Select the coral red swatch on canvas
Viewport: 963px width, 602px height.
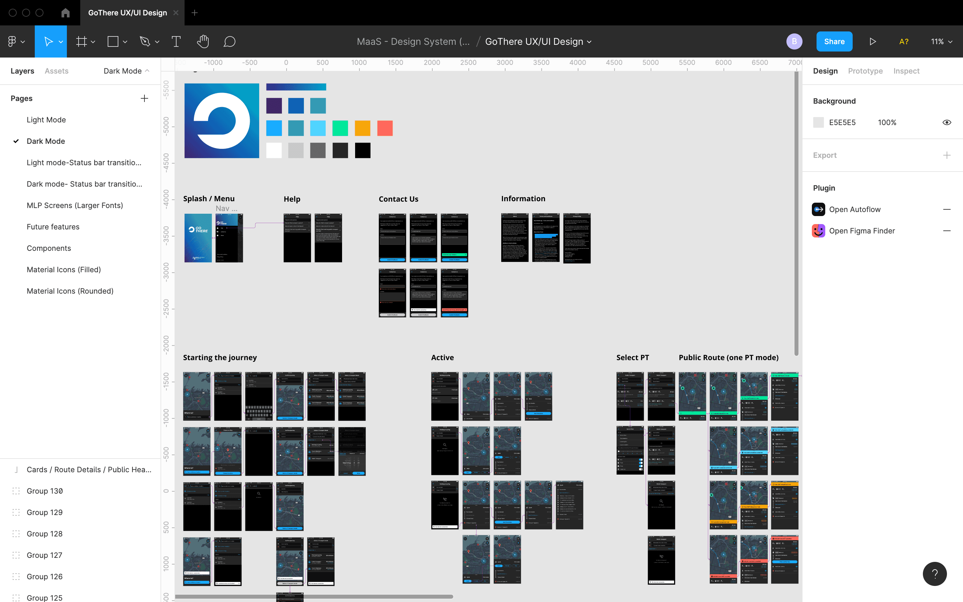pyautogui.click(x=385, y=128)
